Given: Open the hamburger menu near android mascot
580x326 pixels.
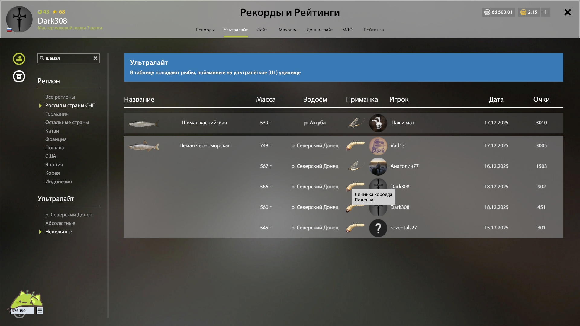Looking at the screenshot, I should point(40,311).
